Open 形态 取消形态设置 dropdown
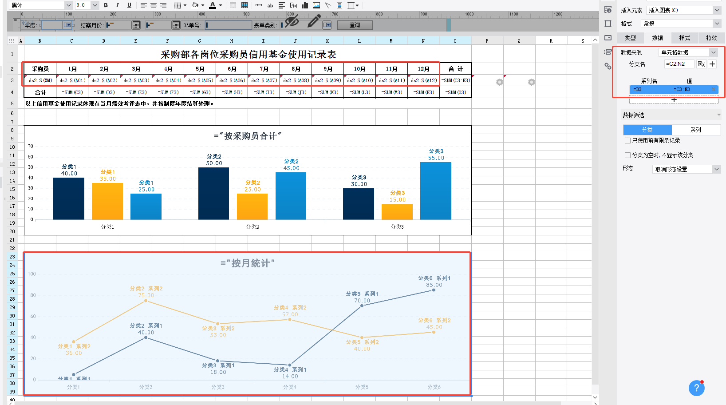726x405 pixels. coord(717,169)
